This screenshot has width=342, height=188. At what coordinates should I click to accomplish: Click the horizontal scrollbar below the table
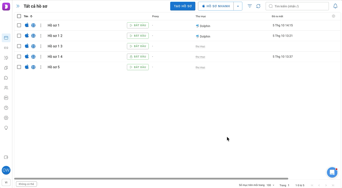[151, 179]
